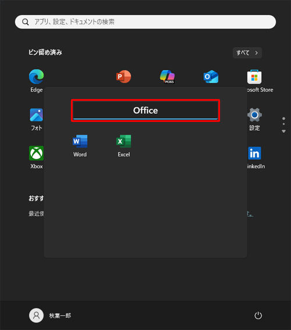291x330 pixels.
Task: Open the Outlook pinned app
Action: point(211,76)
